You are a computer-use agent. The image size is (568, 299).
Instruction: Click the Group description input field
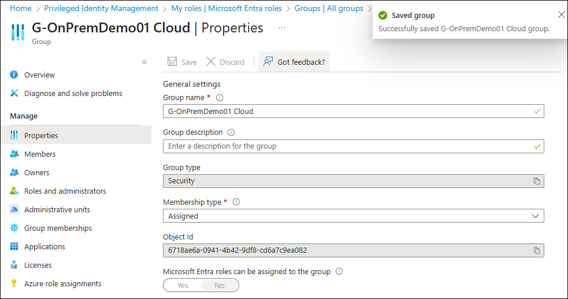(347, 146)
